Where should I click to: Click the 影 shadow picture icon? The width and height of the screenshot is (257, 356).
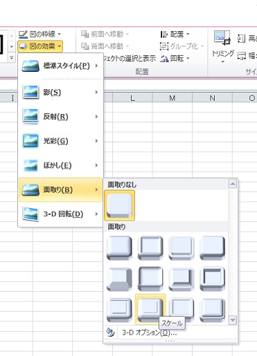point(30,92)
